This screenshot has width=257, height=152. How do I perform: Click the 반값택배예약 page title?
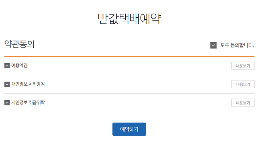click(129, 18)
